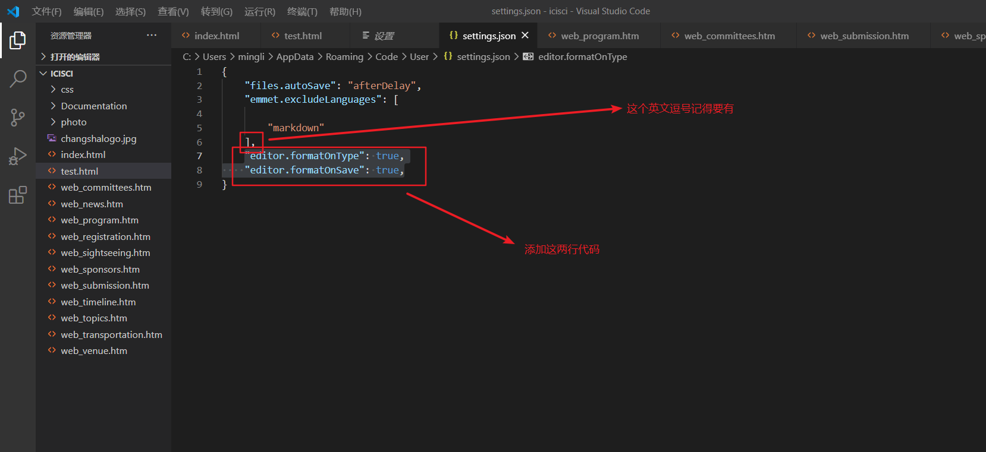Viewport: 986px width, 452px height.
Task: Click the JSON braces icon in the breadcrumb
Action: 448,56
